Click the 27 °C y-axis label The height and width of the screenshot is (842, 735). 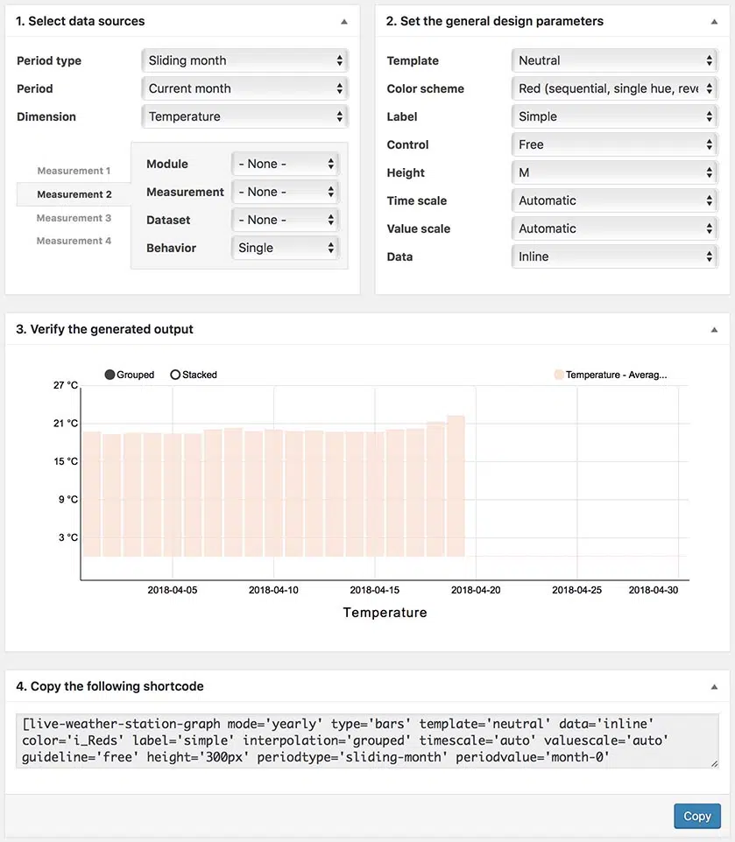(x=66, y=385)
